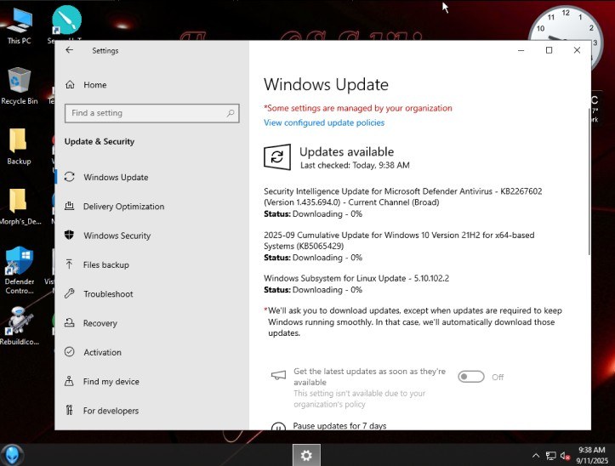Toggle Get the latest updates switch
The image size is (615, 466).
click(x=471, y=377)
